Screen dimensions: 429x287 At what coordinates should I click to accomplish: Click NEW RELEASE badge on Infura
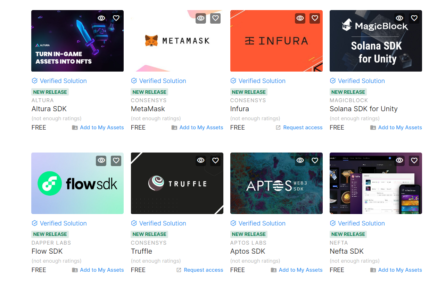point(249,92)
